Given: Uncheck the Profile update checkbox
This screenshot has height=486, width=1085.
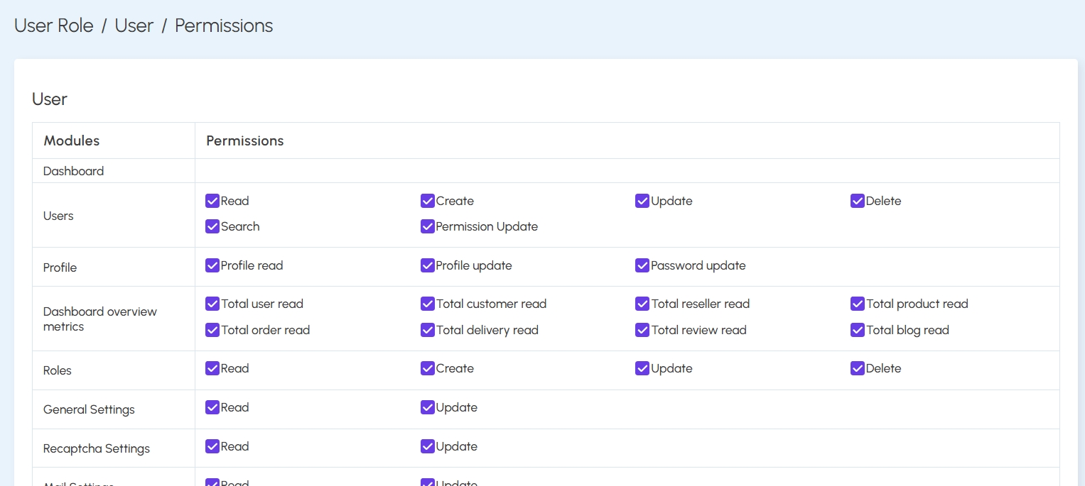Looking at the screenshot, I should (428, 265).
